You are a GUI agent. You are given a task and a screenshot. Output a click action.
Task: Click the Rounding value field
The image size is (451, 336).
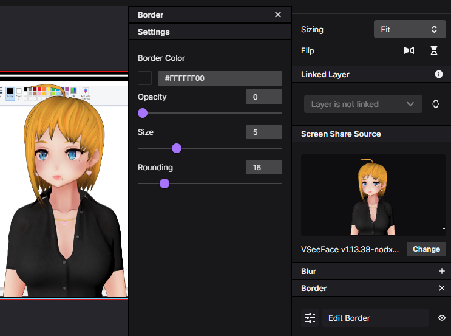263,167
